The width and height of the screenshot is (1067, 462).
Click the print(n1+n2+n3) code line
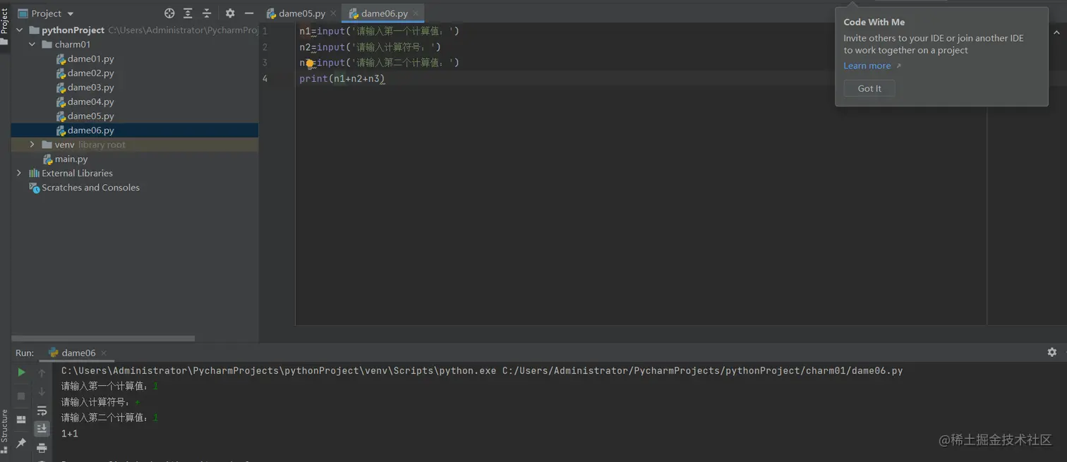pyautogui.click(x=342, y=78)
